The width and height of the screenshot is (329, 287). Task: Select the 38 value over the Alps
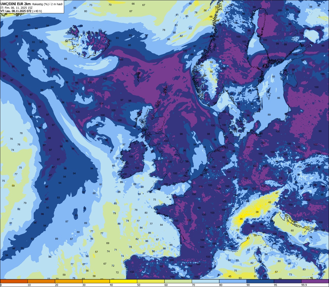[257, 212]
